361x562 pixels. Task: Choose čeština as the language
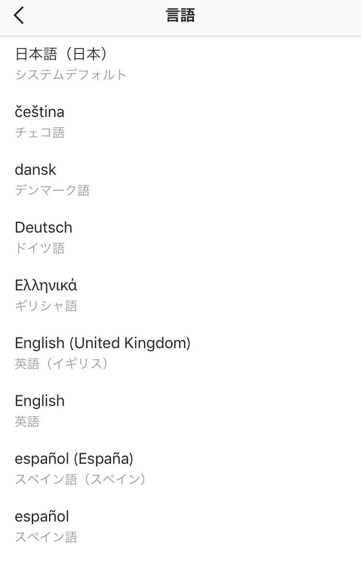click(39, 112)
